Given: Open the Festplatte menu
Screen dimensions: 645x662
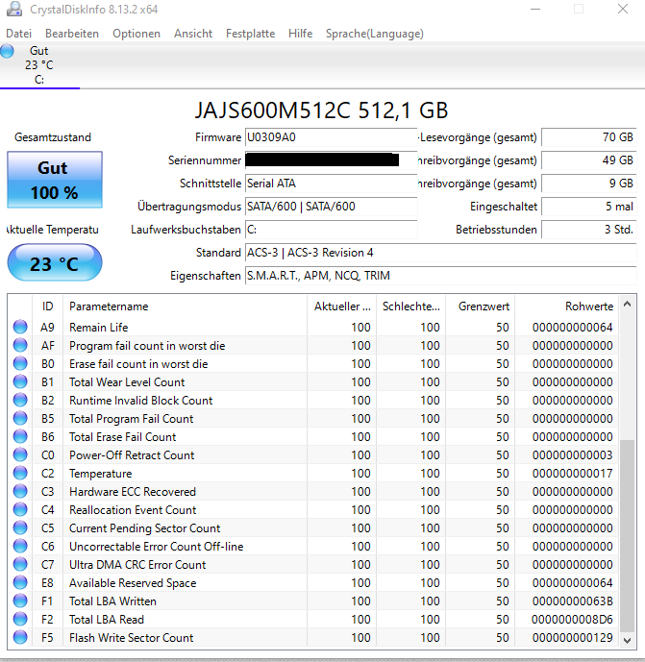Looking at the screenshot, I should point(250,34).
